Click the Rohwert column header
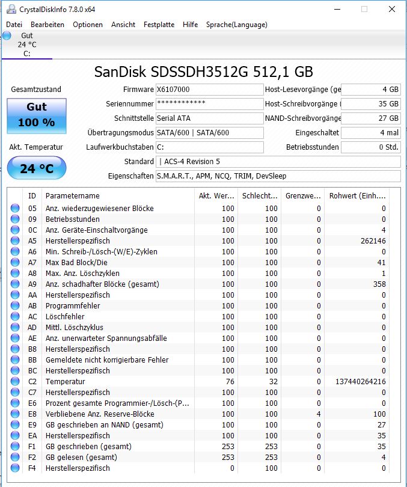Screen dimensions: 407x487 (357, 195)
